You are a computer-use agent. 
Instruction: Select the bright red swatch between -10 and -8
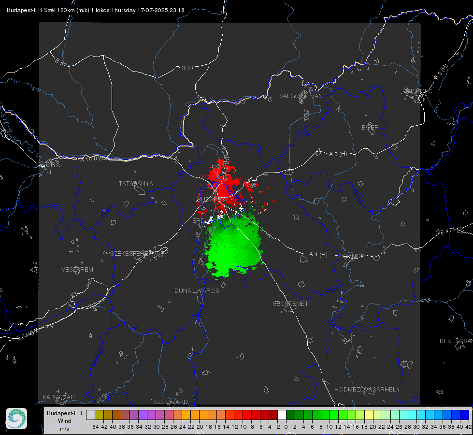coord(247,415)
